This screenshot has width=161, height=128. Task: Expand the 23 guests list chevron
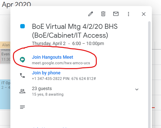tap(137, 90)
